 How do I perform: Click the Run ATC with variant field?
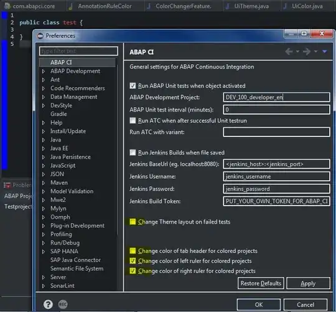click(276, 132)
